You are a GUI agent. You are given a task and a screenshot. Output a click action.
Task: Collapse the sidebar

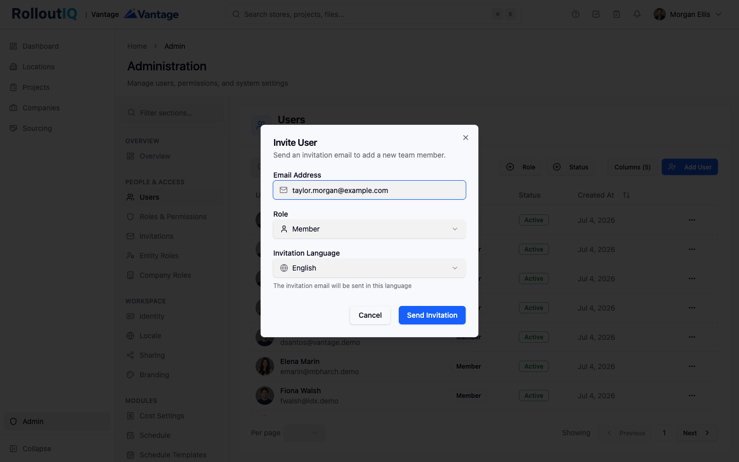(x=57, y=449)
